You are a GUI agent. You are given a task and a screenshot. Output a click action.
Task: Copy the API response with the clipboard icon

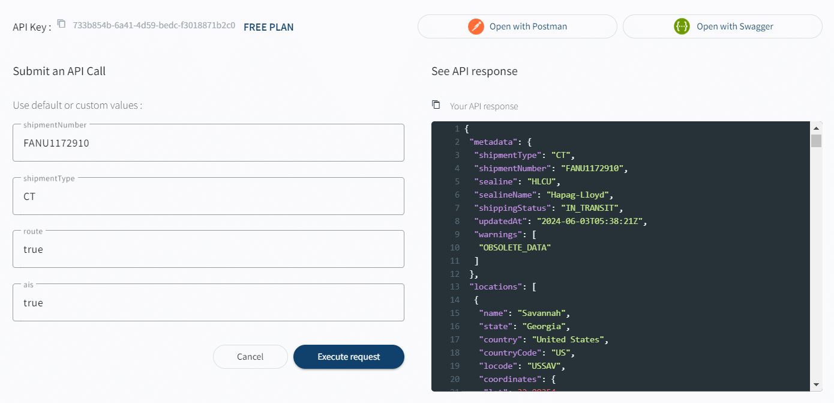tap(436, 105)
